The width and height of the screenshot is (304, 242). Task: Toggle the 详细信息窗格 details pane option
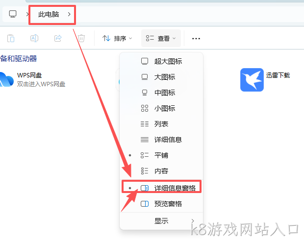point(161,188)
